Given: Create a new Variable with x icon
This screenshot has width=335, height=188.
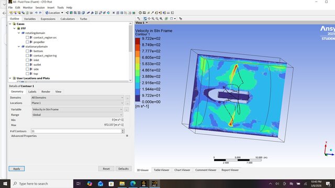Looking at the screenshot, I should click(114, 13).
